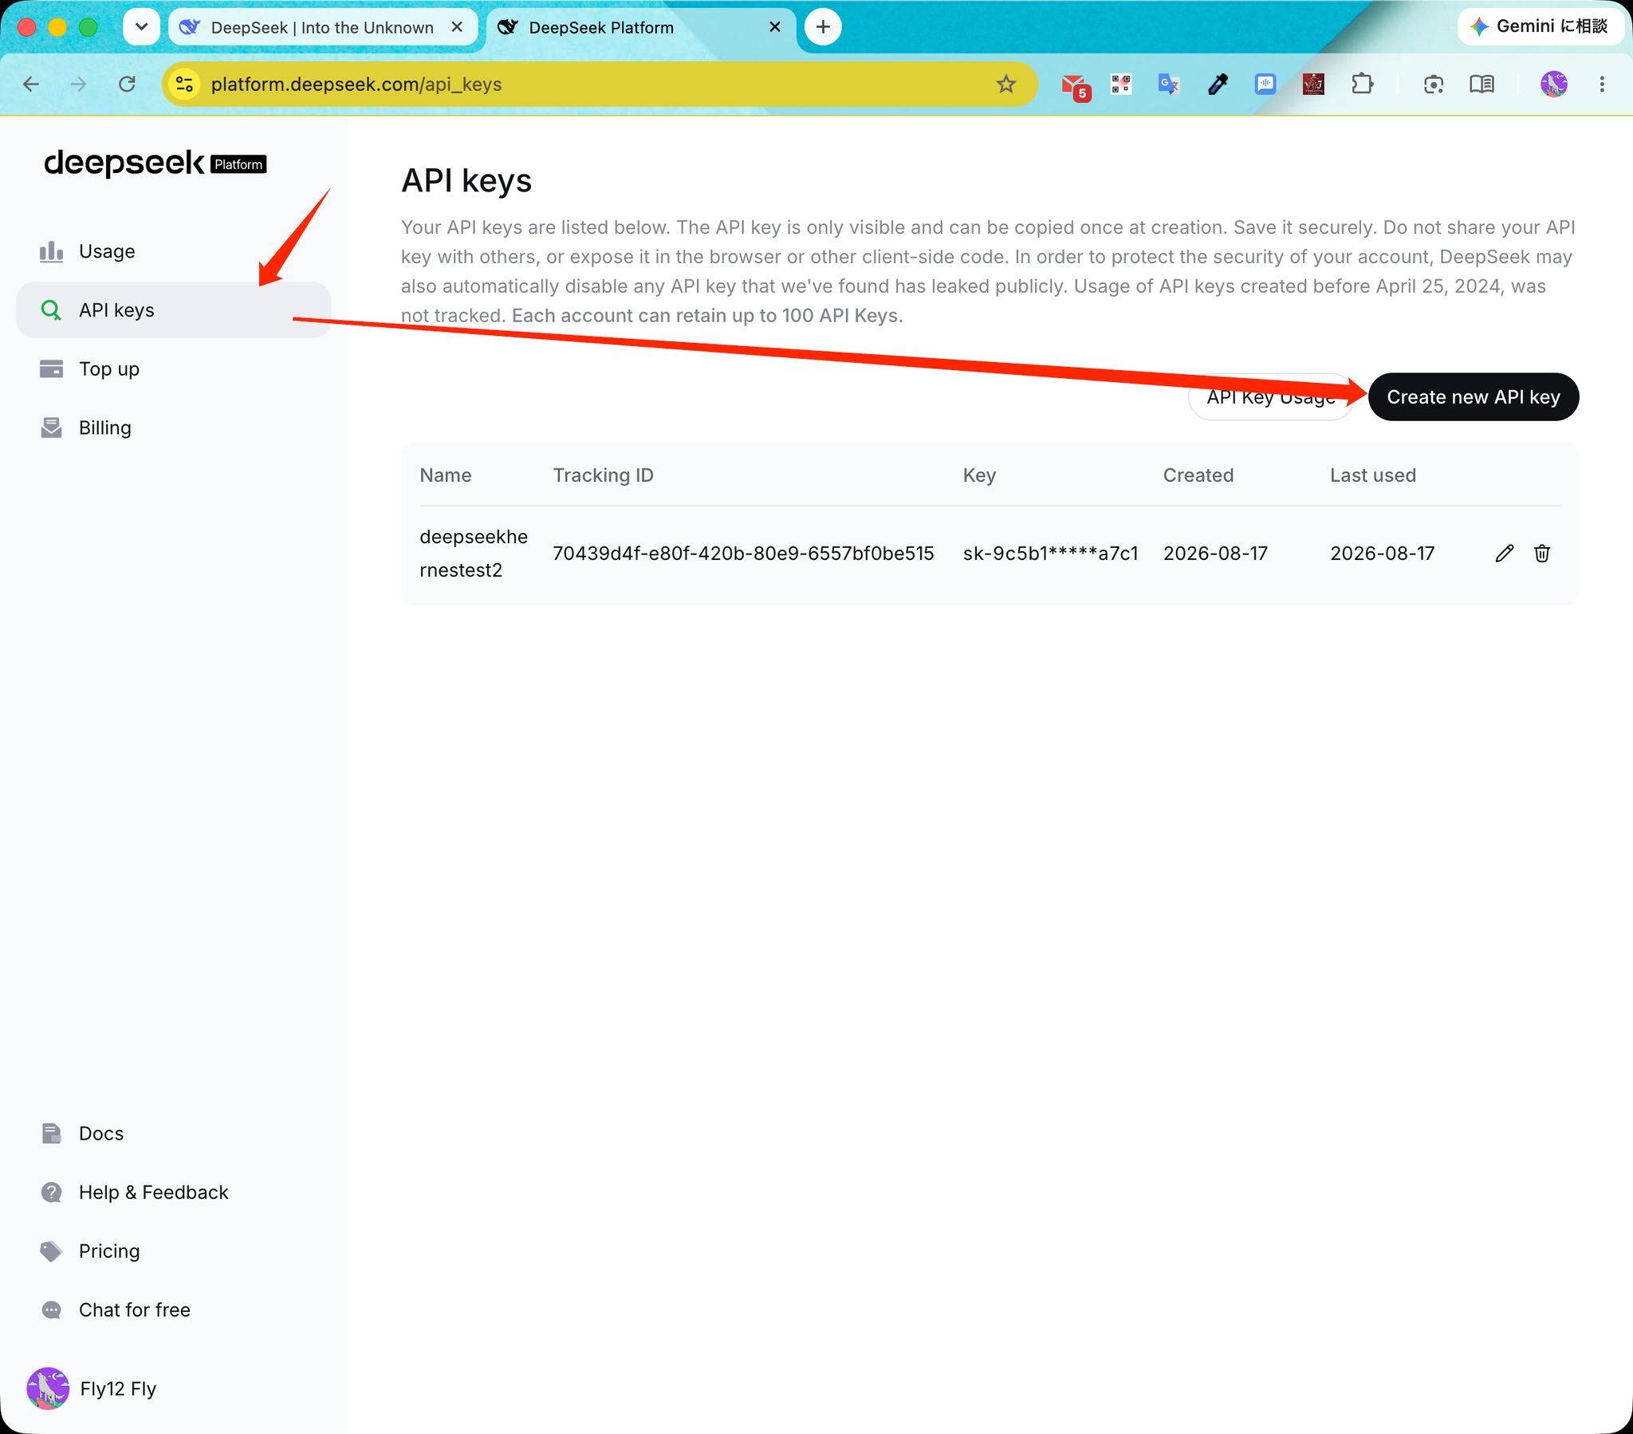Viewport: 1633px width, 1434px height.
Task: Click the Pricing tag icon
Action: [51, 1251]
